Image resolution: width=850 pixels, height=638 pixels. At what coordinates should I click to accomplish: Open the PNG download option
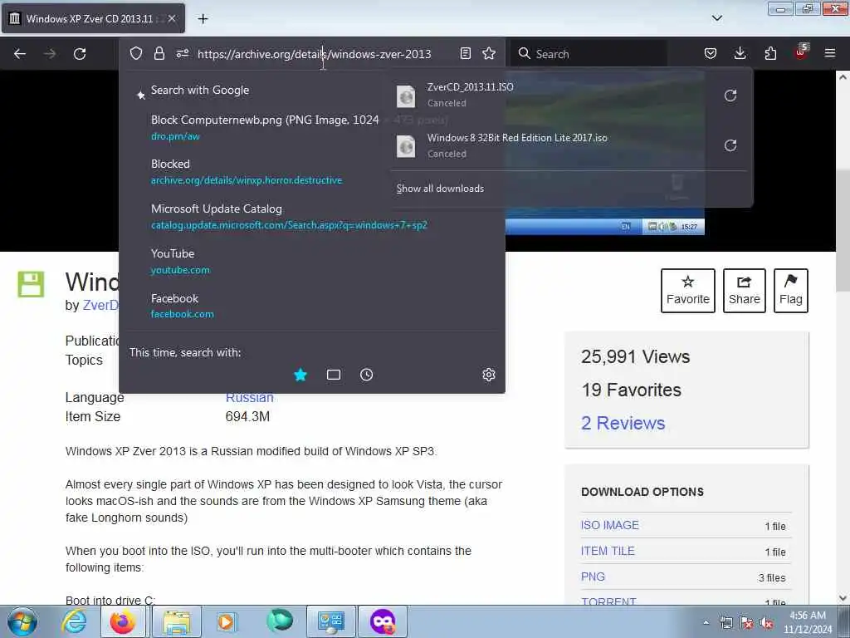pos(593,577)
